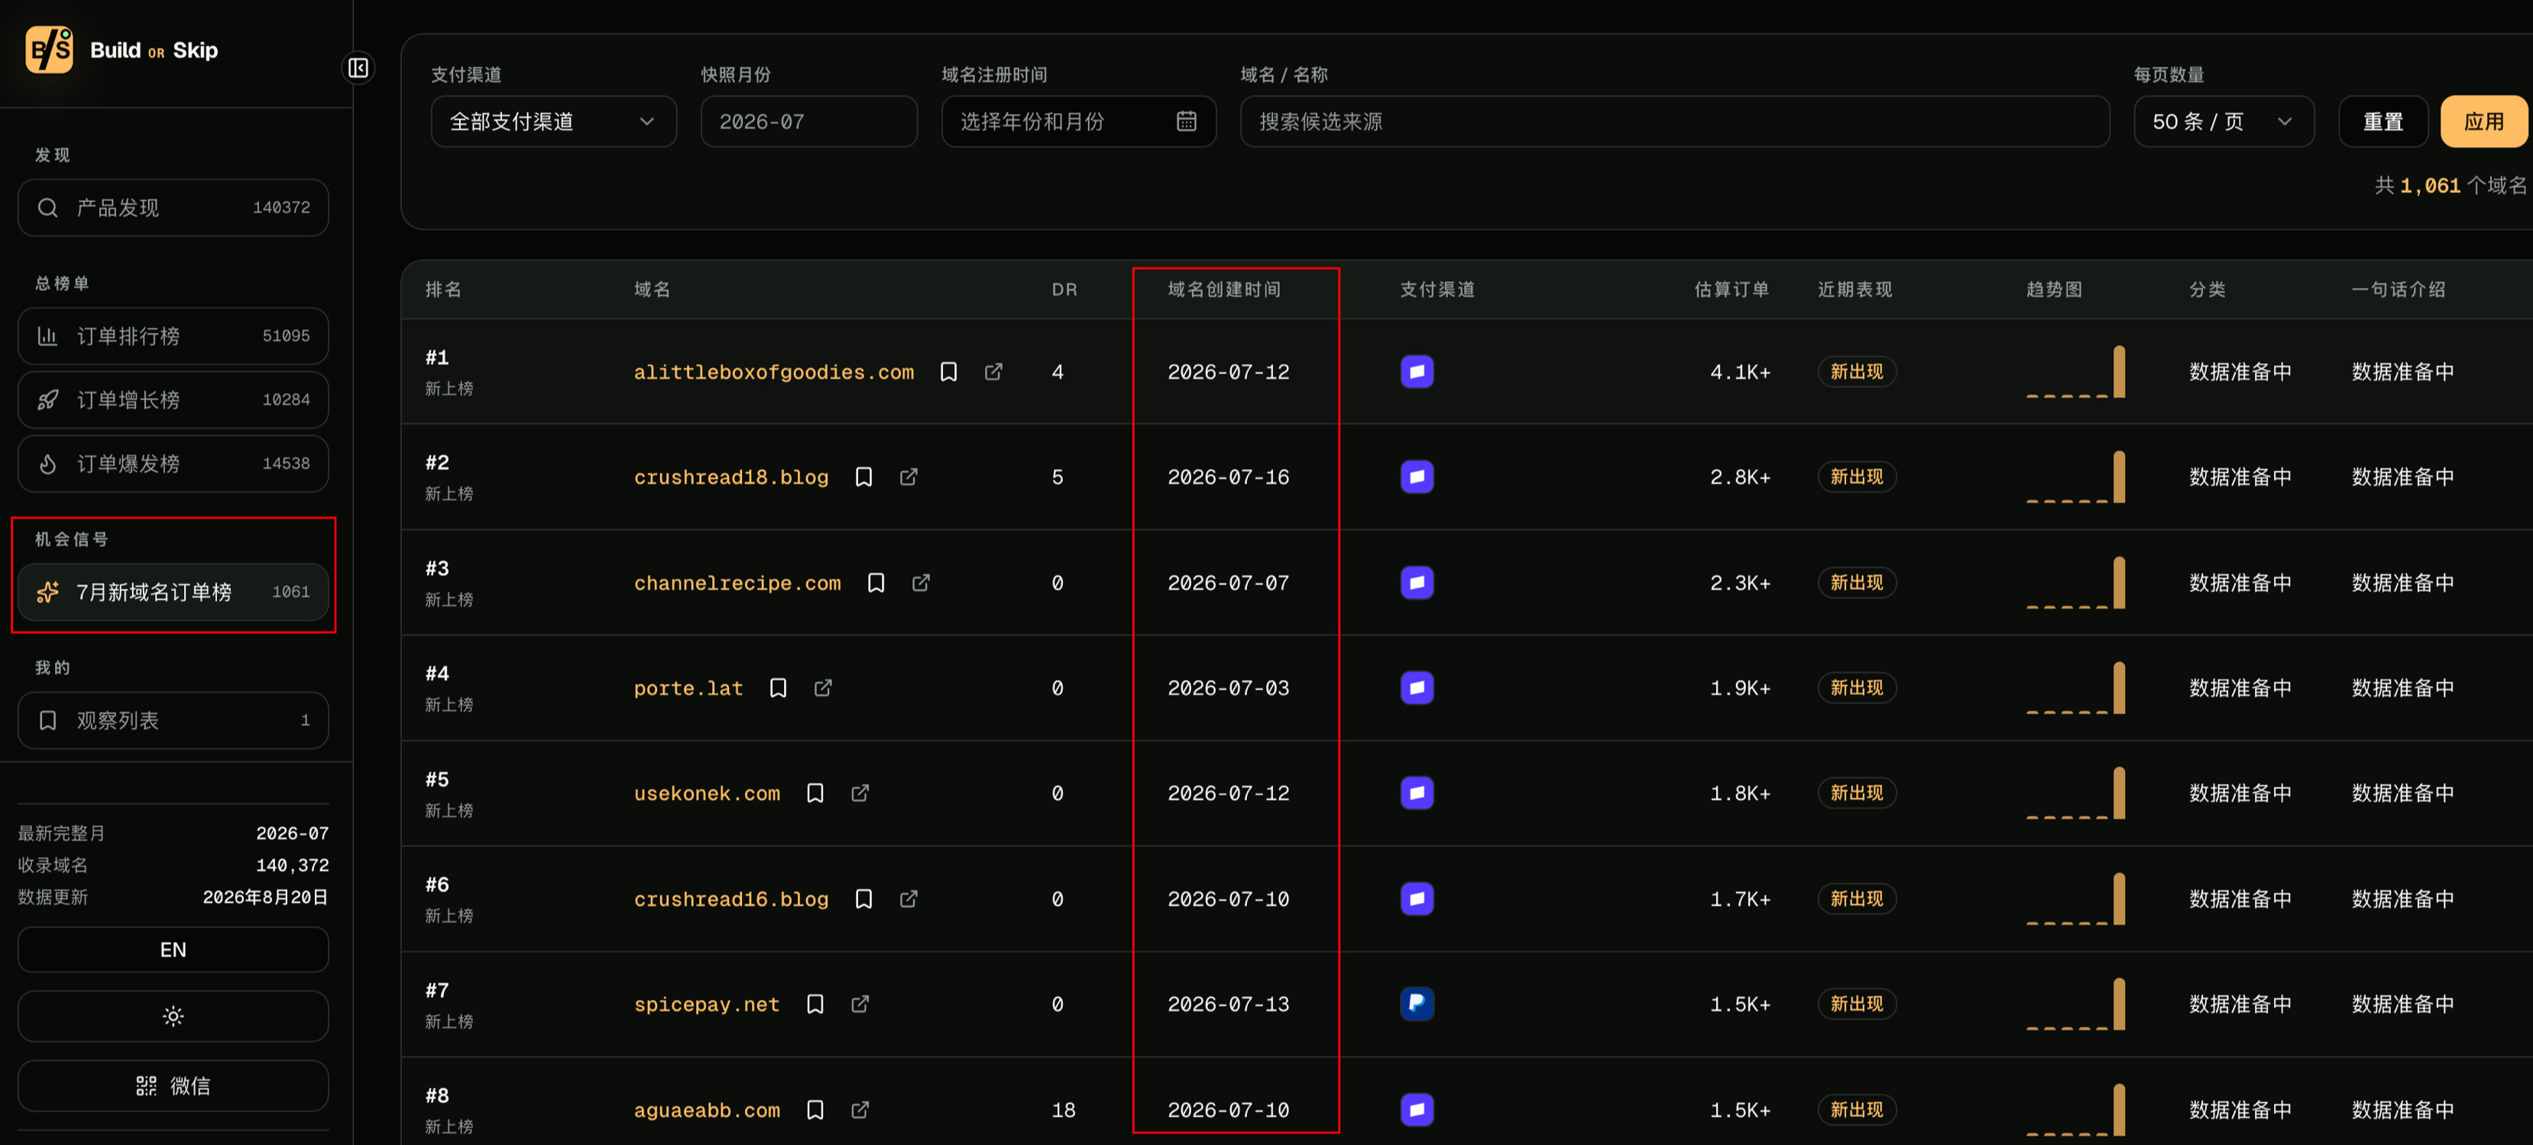Collapse the sidebar with panel toggle icon

(x=358, y=68)
